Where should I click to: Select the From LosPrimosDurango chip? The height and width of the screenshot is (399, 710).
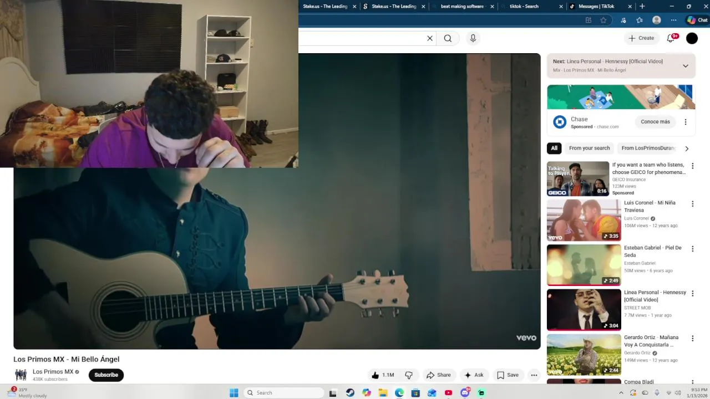(648, 148)
